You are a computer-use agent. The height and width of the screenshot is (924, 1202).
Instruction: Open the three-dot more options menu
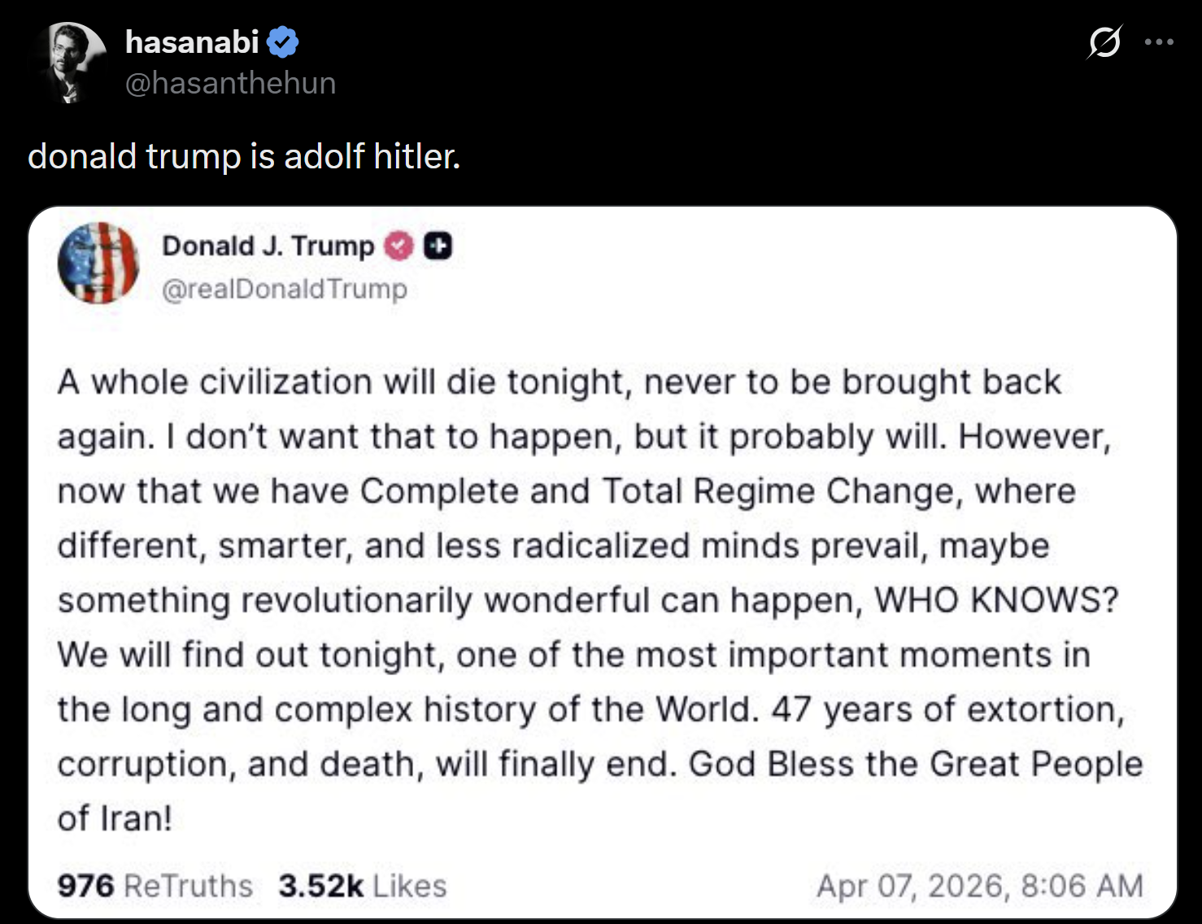(1159, 42)
